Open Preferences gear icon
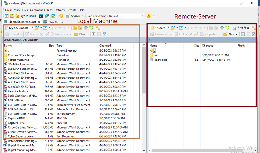260x153 pixels. (61, 16)
